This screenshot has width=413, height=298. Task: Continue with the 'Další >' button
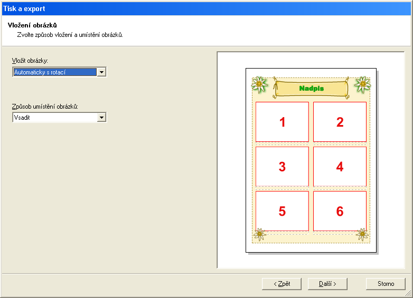tap(327, 284)
